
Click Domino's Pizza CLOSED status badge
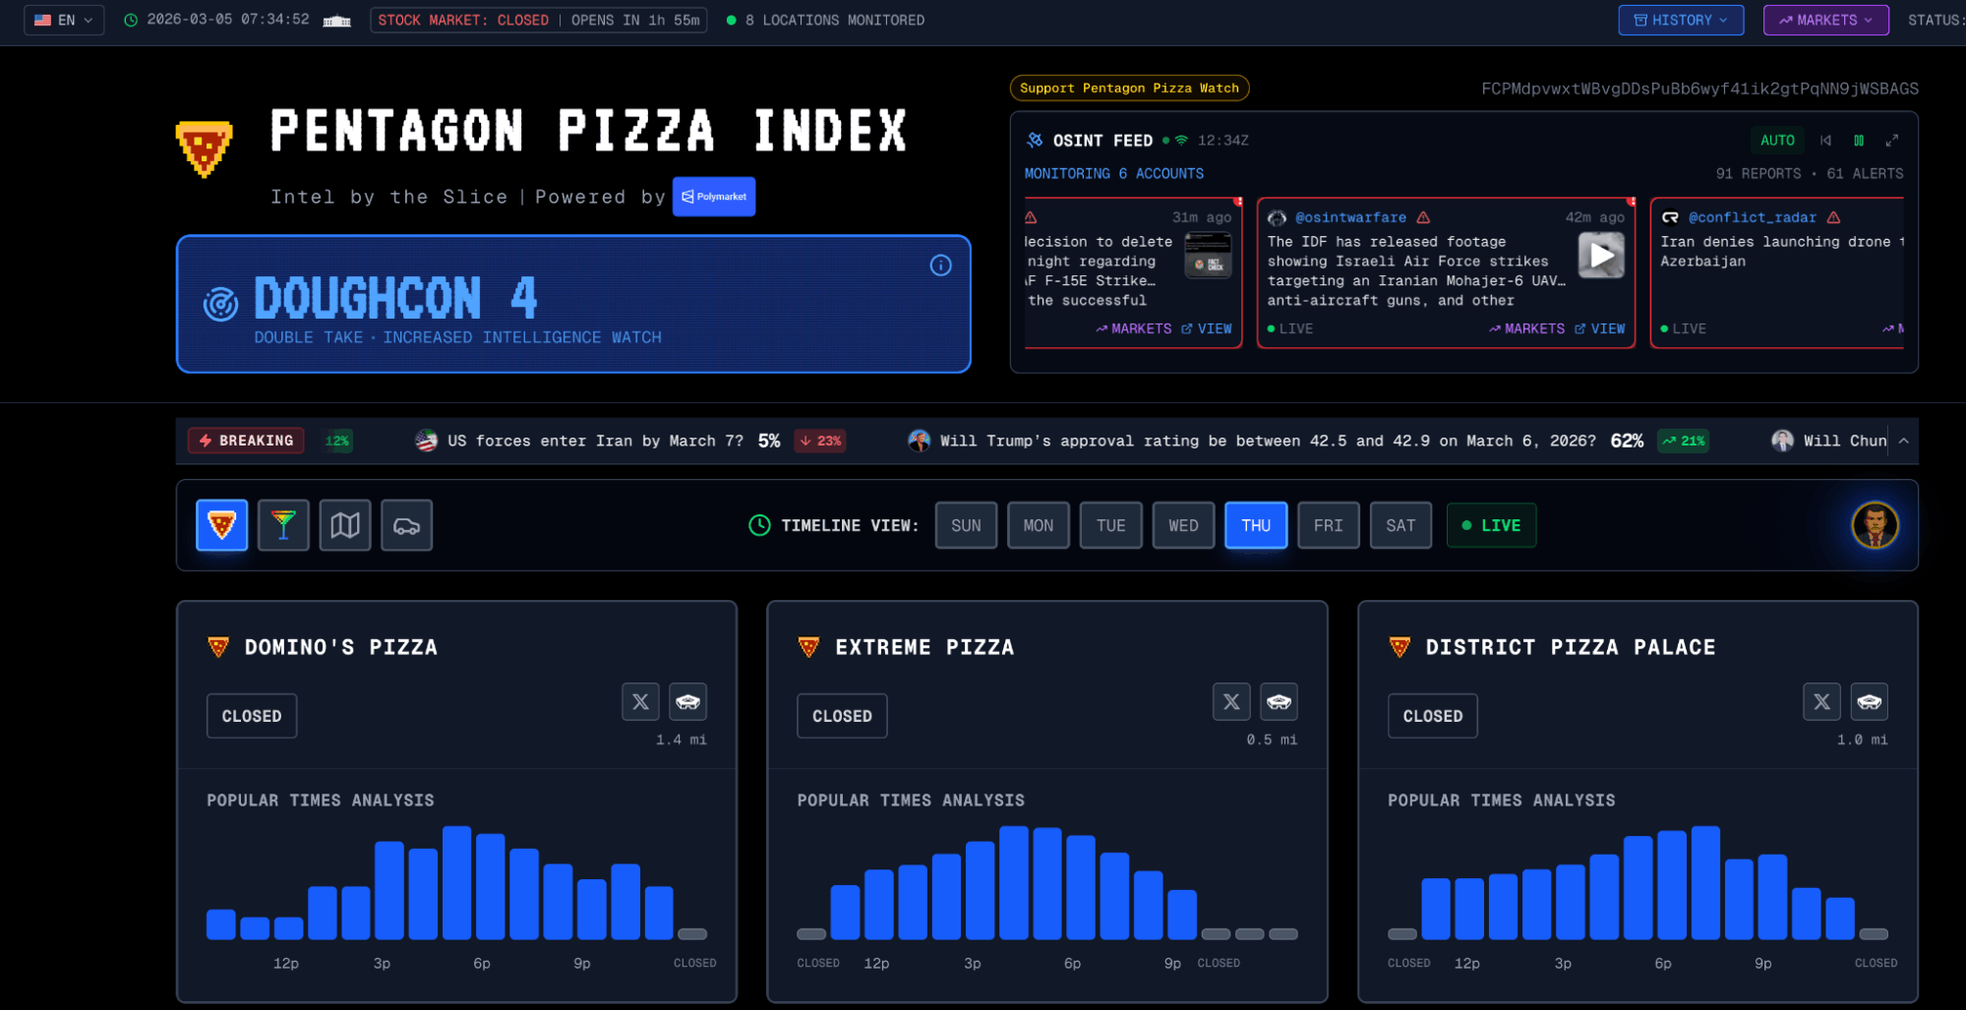coord(252,716)
